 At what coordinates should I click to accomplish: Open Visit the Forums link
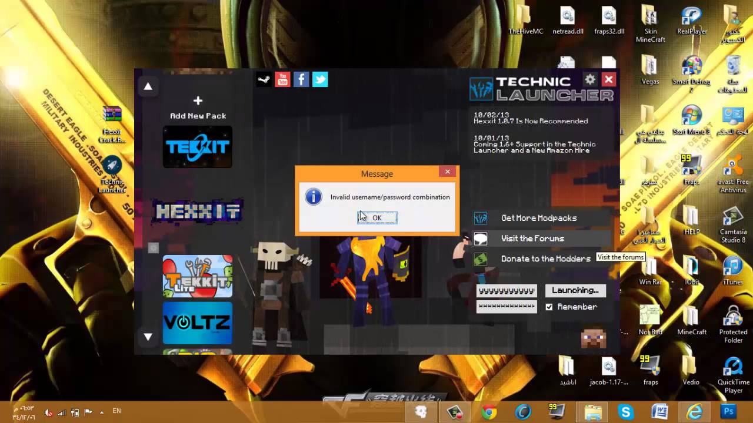point(532,239)
